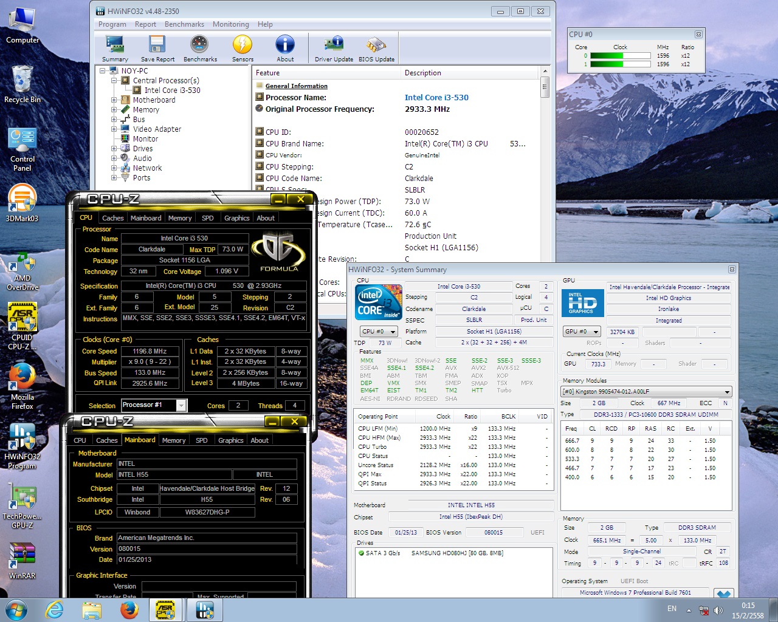Viewport: 778px width, 622px height.
Task: Open Firefox from the taskbar
Action: click(129, 609)
